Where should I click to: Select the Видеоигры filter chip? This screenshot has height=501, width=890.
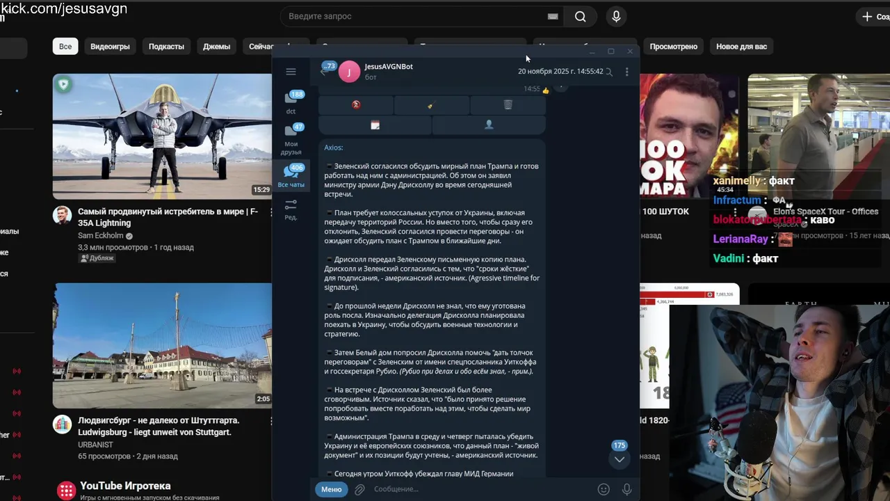tap(110, 47)
